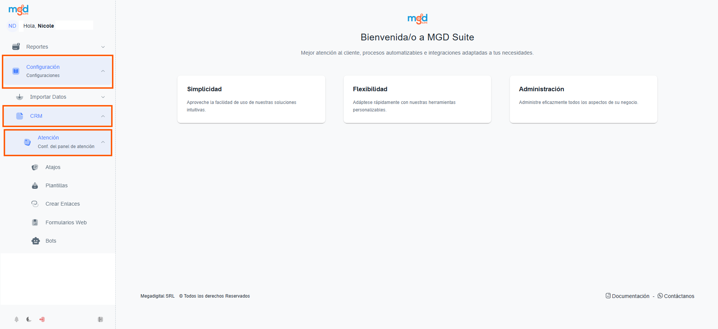Open the Documentación link
Viewport: 718px width, 329px height.
point(630,296)
